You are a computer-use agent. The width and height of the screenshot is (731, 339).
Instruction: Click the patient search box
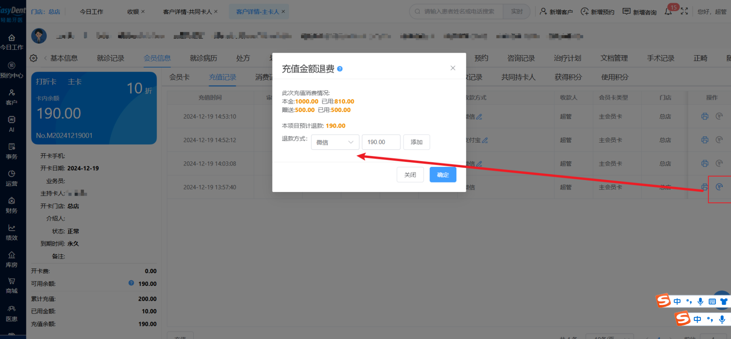pyautogui.click(x=456, y=12)
